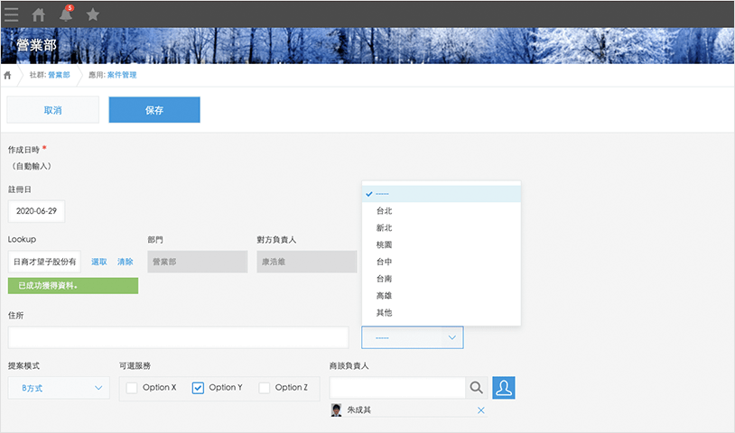Open user picker person icon

coord(504,388)
